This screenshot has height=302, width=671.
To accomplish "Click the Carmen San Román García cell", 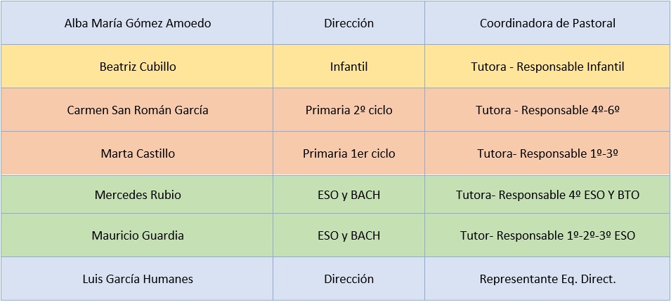I will [x=137, y=110].
